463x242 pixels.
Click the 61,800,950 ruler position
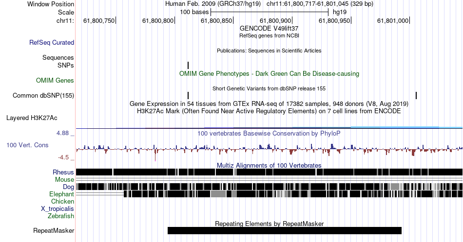point(335,20)
